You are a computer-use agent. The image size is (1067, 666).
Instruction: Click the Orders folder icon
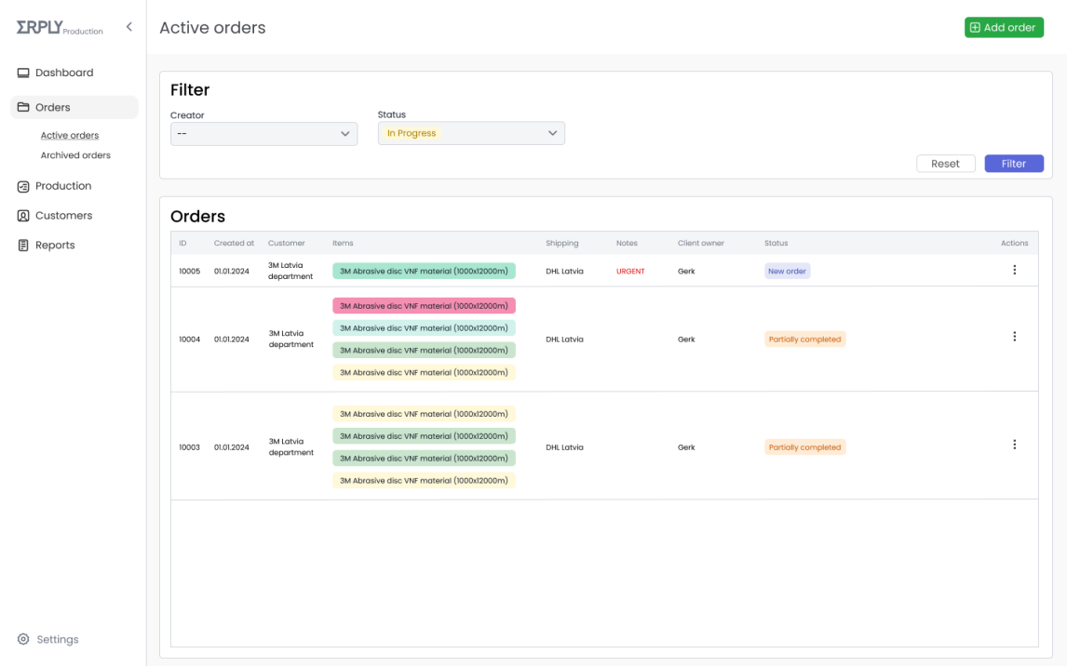23,107
